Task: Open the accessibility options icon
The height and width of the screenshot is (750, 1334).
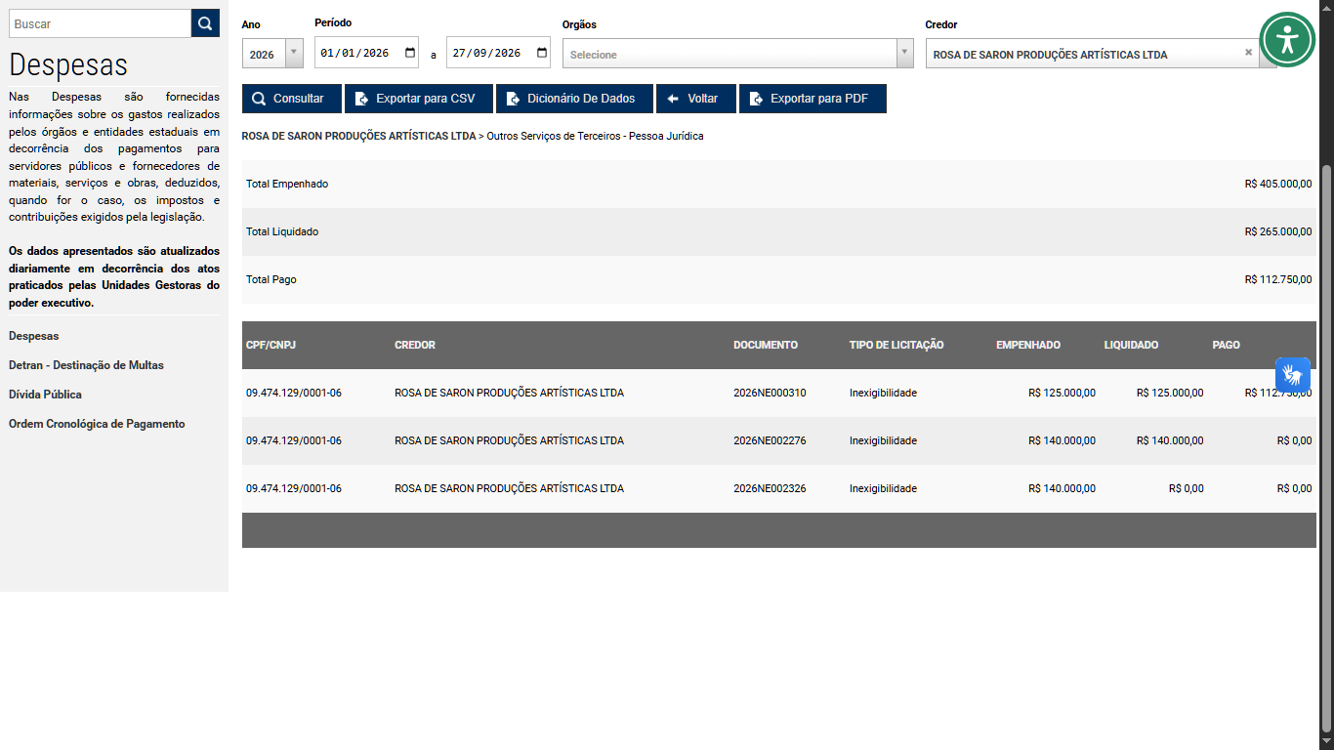Action: coord(1287,39)
